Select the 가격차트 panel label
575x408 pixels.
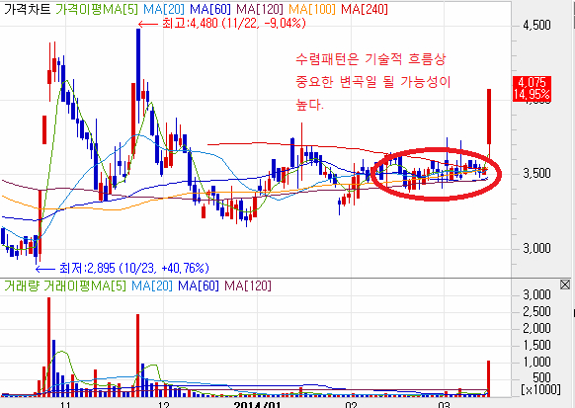(x=27, y=9)
